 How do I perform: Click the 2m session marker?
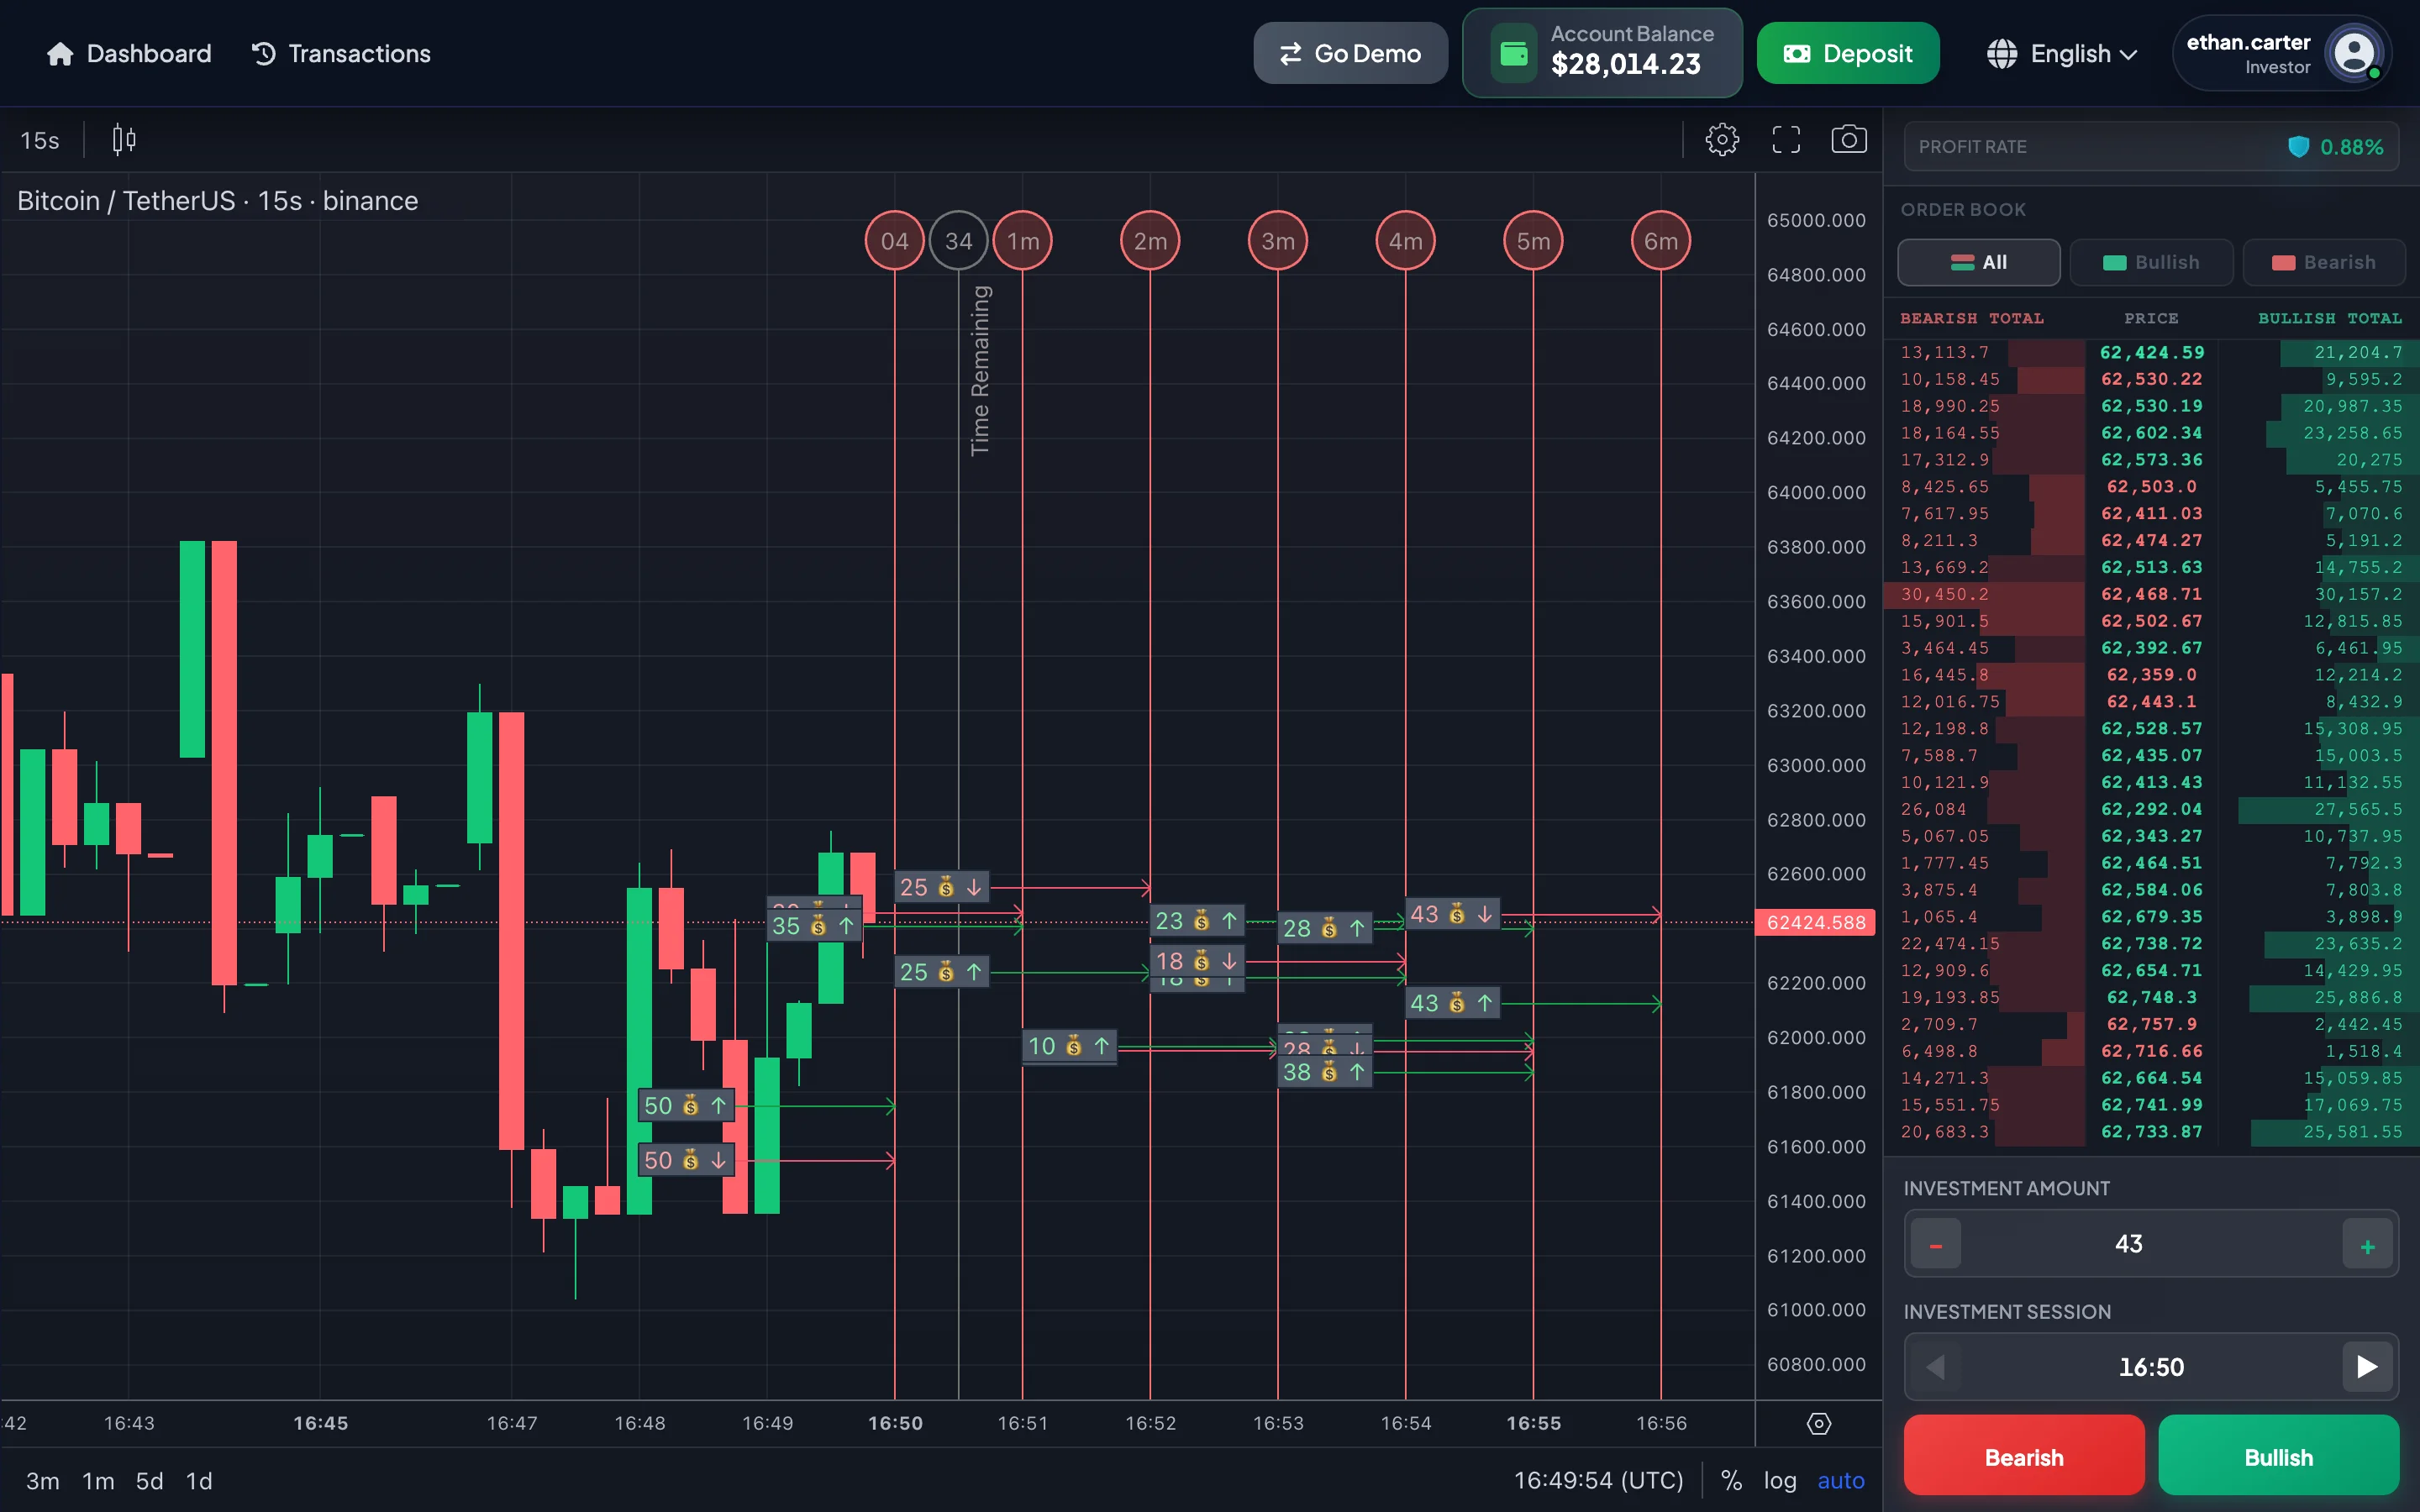tap(1150, 241)
